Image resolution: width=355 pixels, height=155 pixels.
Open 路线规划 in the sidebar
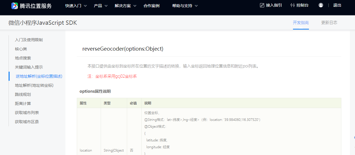pyautogui.click(x=23, y=94)
